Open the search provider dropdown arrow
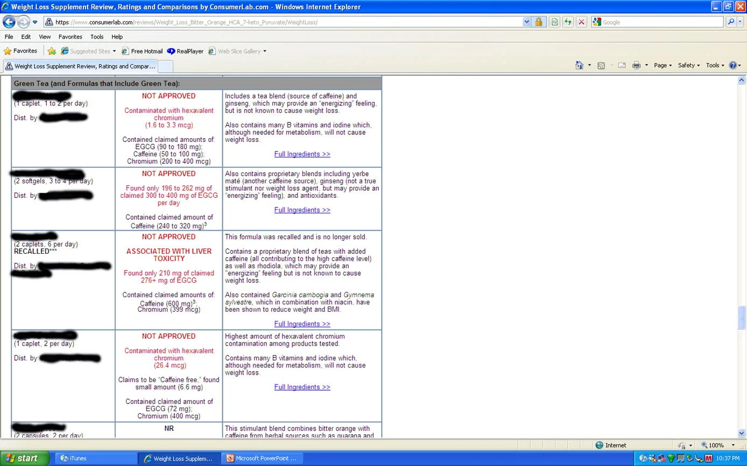The image size is (747, 466). coord(741,22)
